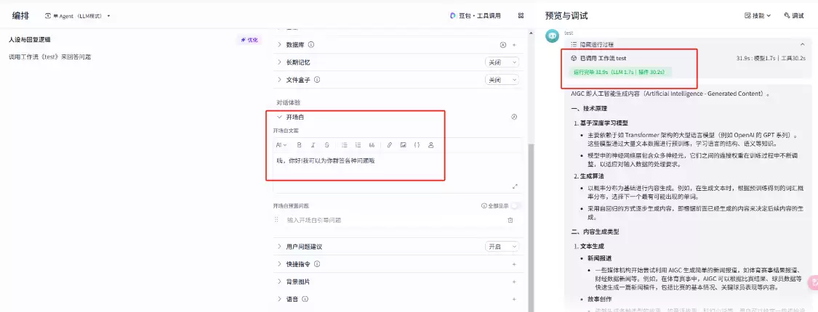
Task: Expand the 长期记忆 section
Action: coord(279,62)
